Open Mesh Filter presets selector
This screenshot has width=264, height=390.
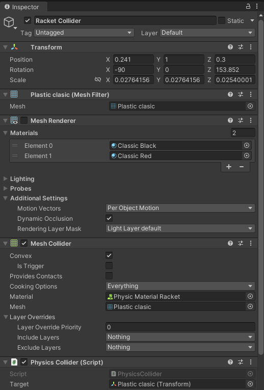[241, 94]
